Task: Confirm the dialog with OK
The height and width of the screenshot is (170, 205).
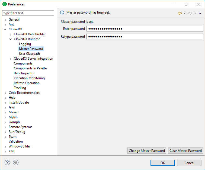Action: click(162, 163)
